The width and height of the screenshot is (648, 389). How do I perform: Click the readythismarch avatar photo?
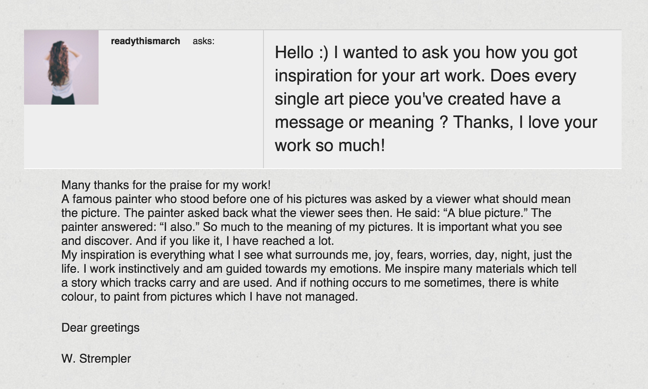click(x=61, y=67)
